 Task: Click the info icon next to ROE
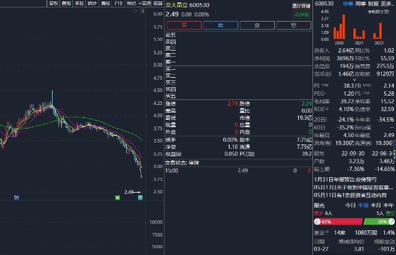point(327,109)
